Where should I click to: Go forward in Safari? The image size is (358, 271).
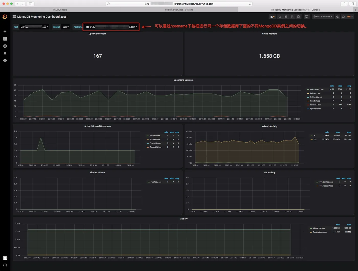(x=23, y=4)
